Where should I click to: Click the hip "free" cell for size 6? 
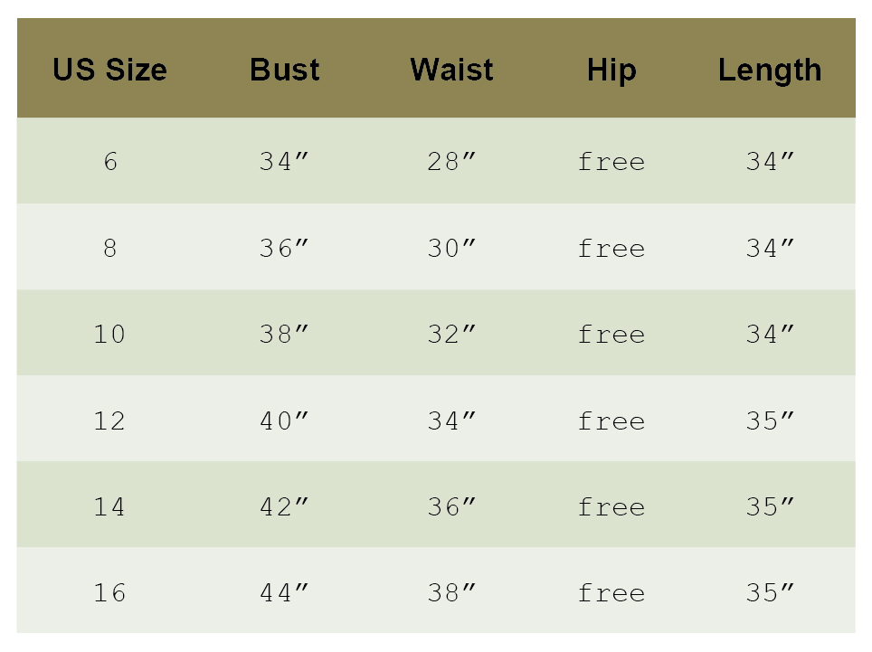[x=611, y=162]
